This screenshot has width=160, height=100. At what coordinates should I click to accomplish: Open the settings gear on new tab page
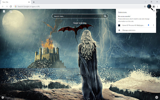click(3, 97)
